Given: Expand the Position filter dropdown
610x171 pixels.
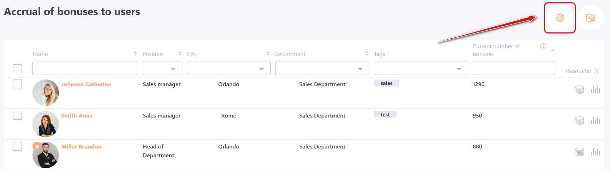Looking at the screenshot, I should pos(163,69).
